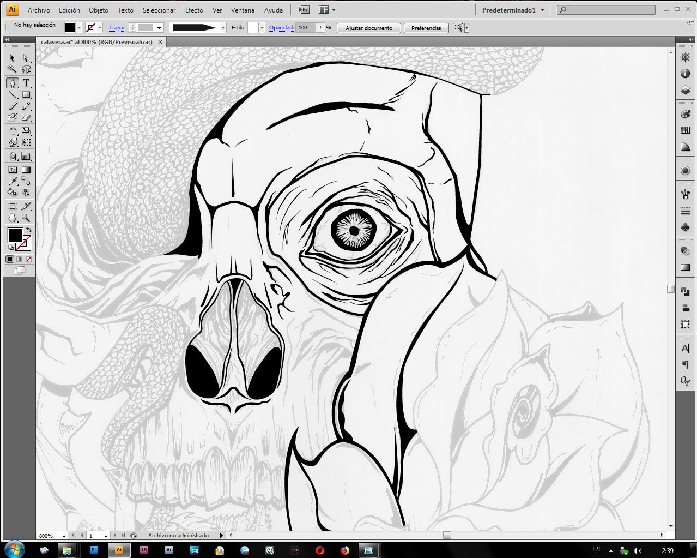The height and width of the screenshot is (558, 697).
Task: Swap fill and stroke colors
Action: coord(29,230)
